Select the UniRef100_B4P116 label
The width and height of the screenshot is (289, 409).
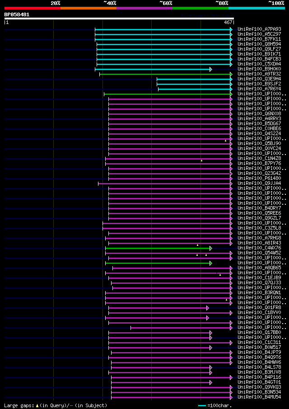[259, 376]
